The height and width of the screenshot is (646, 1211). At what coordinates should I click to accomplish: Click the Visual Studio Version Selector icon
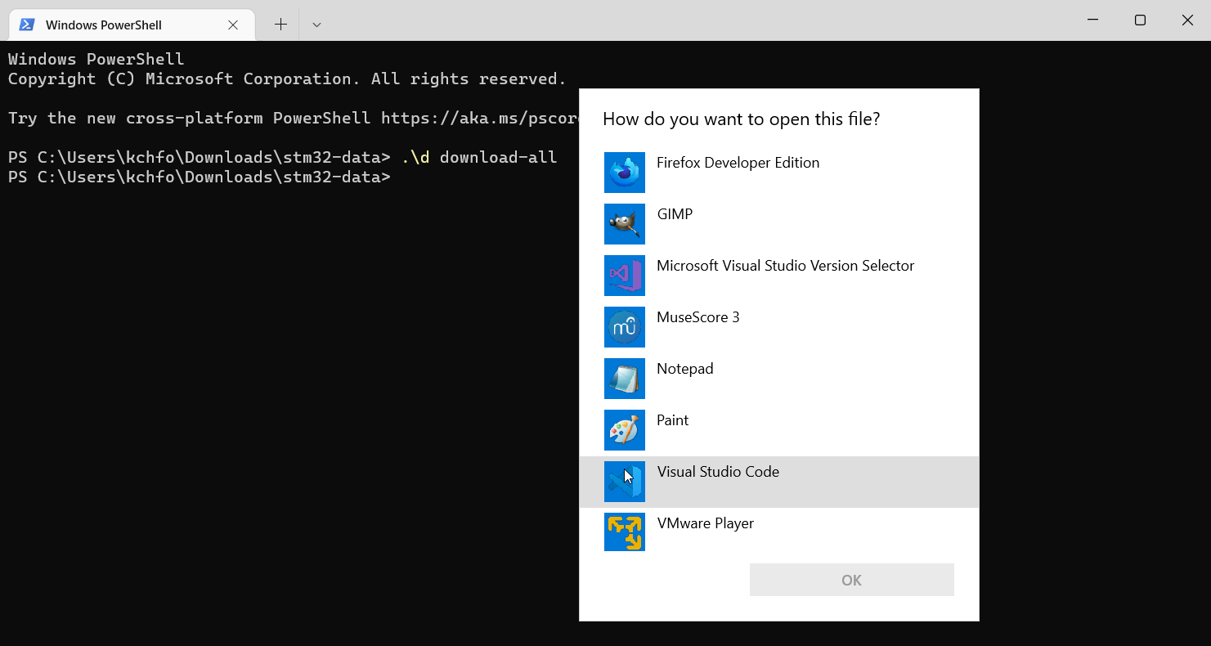625,276
